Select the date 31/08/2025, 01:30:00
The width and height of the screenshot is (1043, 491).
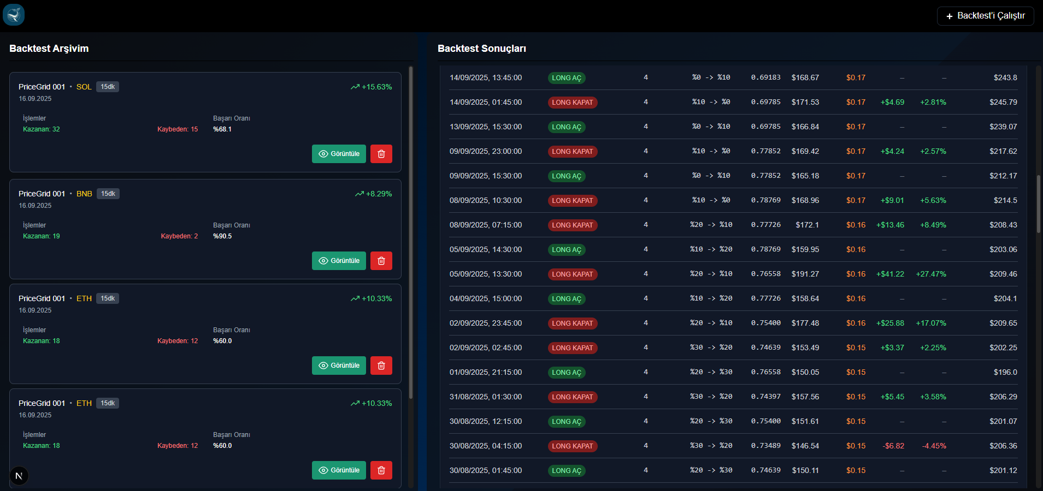[x=486, y=397]
